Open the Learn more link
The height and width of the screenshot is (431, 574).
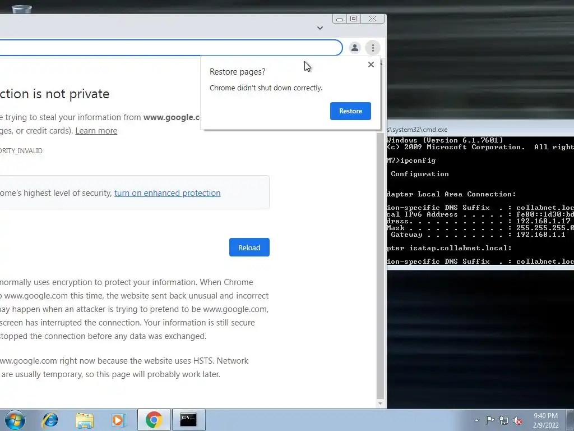96,131
